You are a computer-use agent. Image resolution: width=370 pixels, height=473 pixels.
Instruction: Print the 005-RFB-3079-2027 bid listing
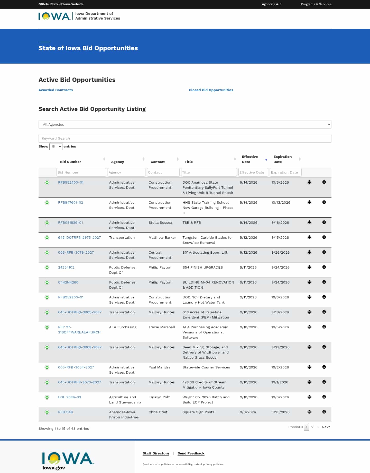[x=309, y=252]
